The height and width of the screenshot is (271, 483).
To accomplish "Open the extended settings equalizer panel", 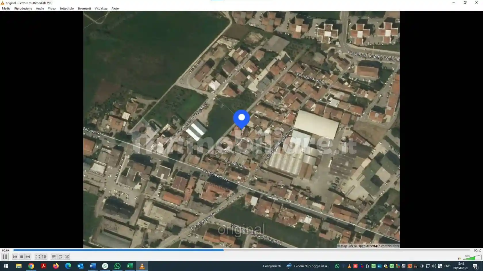I will (x=44, y=257).
